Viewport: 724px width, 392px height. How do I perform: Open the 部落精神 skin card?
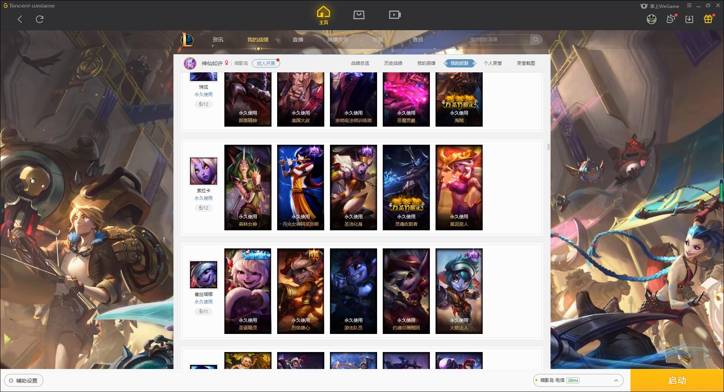[x=248, y=100]
